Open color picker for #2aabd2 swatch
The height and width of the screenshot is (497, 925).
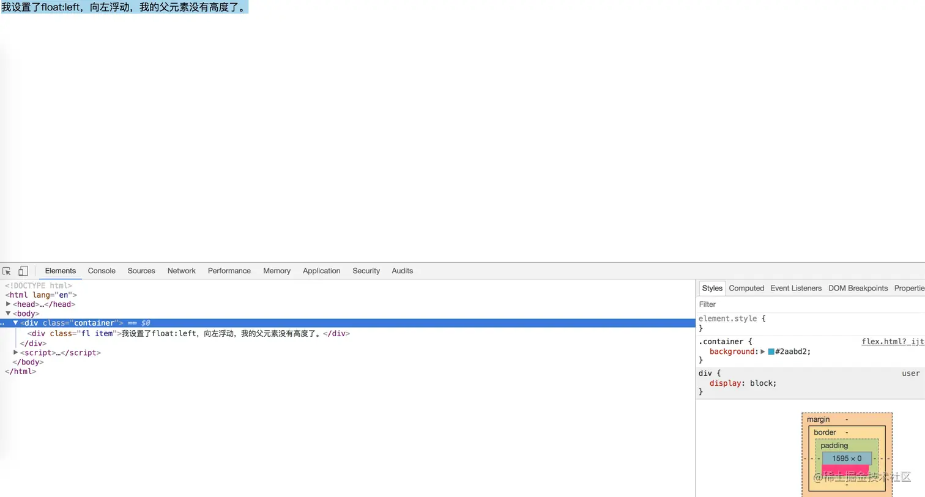(x=771, y=352)
